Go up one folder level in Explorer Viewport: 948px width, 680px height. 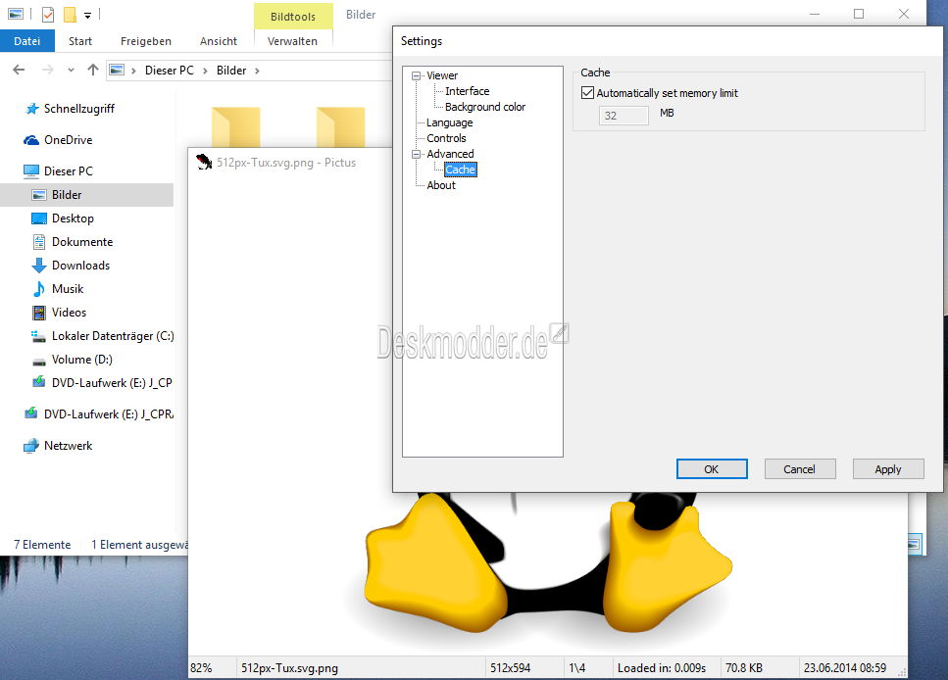92,71
